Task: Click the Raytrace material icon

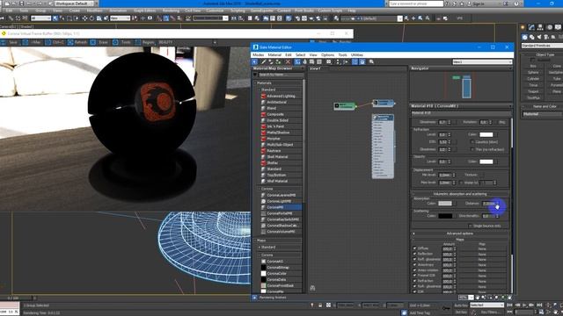Action: [263, 151]
